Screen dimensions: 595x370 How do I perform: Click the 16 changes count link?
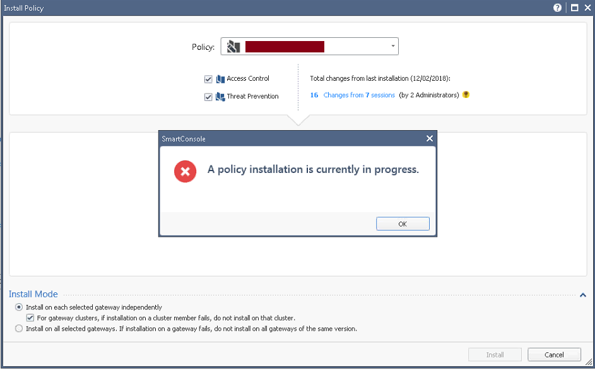pyautogui.click(x=314, y=95)
